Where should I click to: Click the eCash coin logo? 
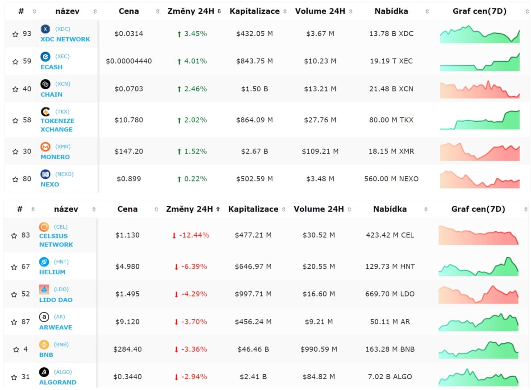point(46,57)
